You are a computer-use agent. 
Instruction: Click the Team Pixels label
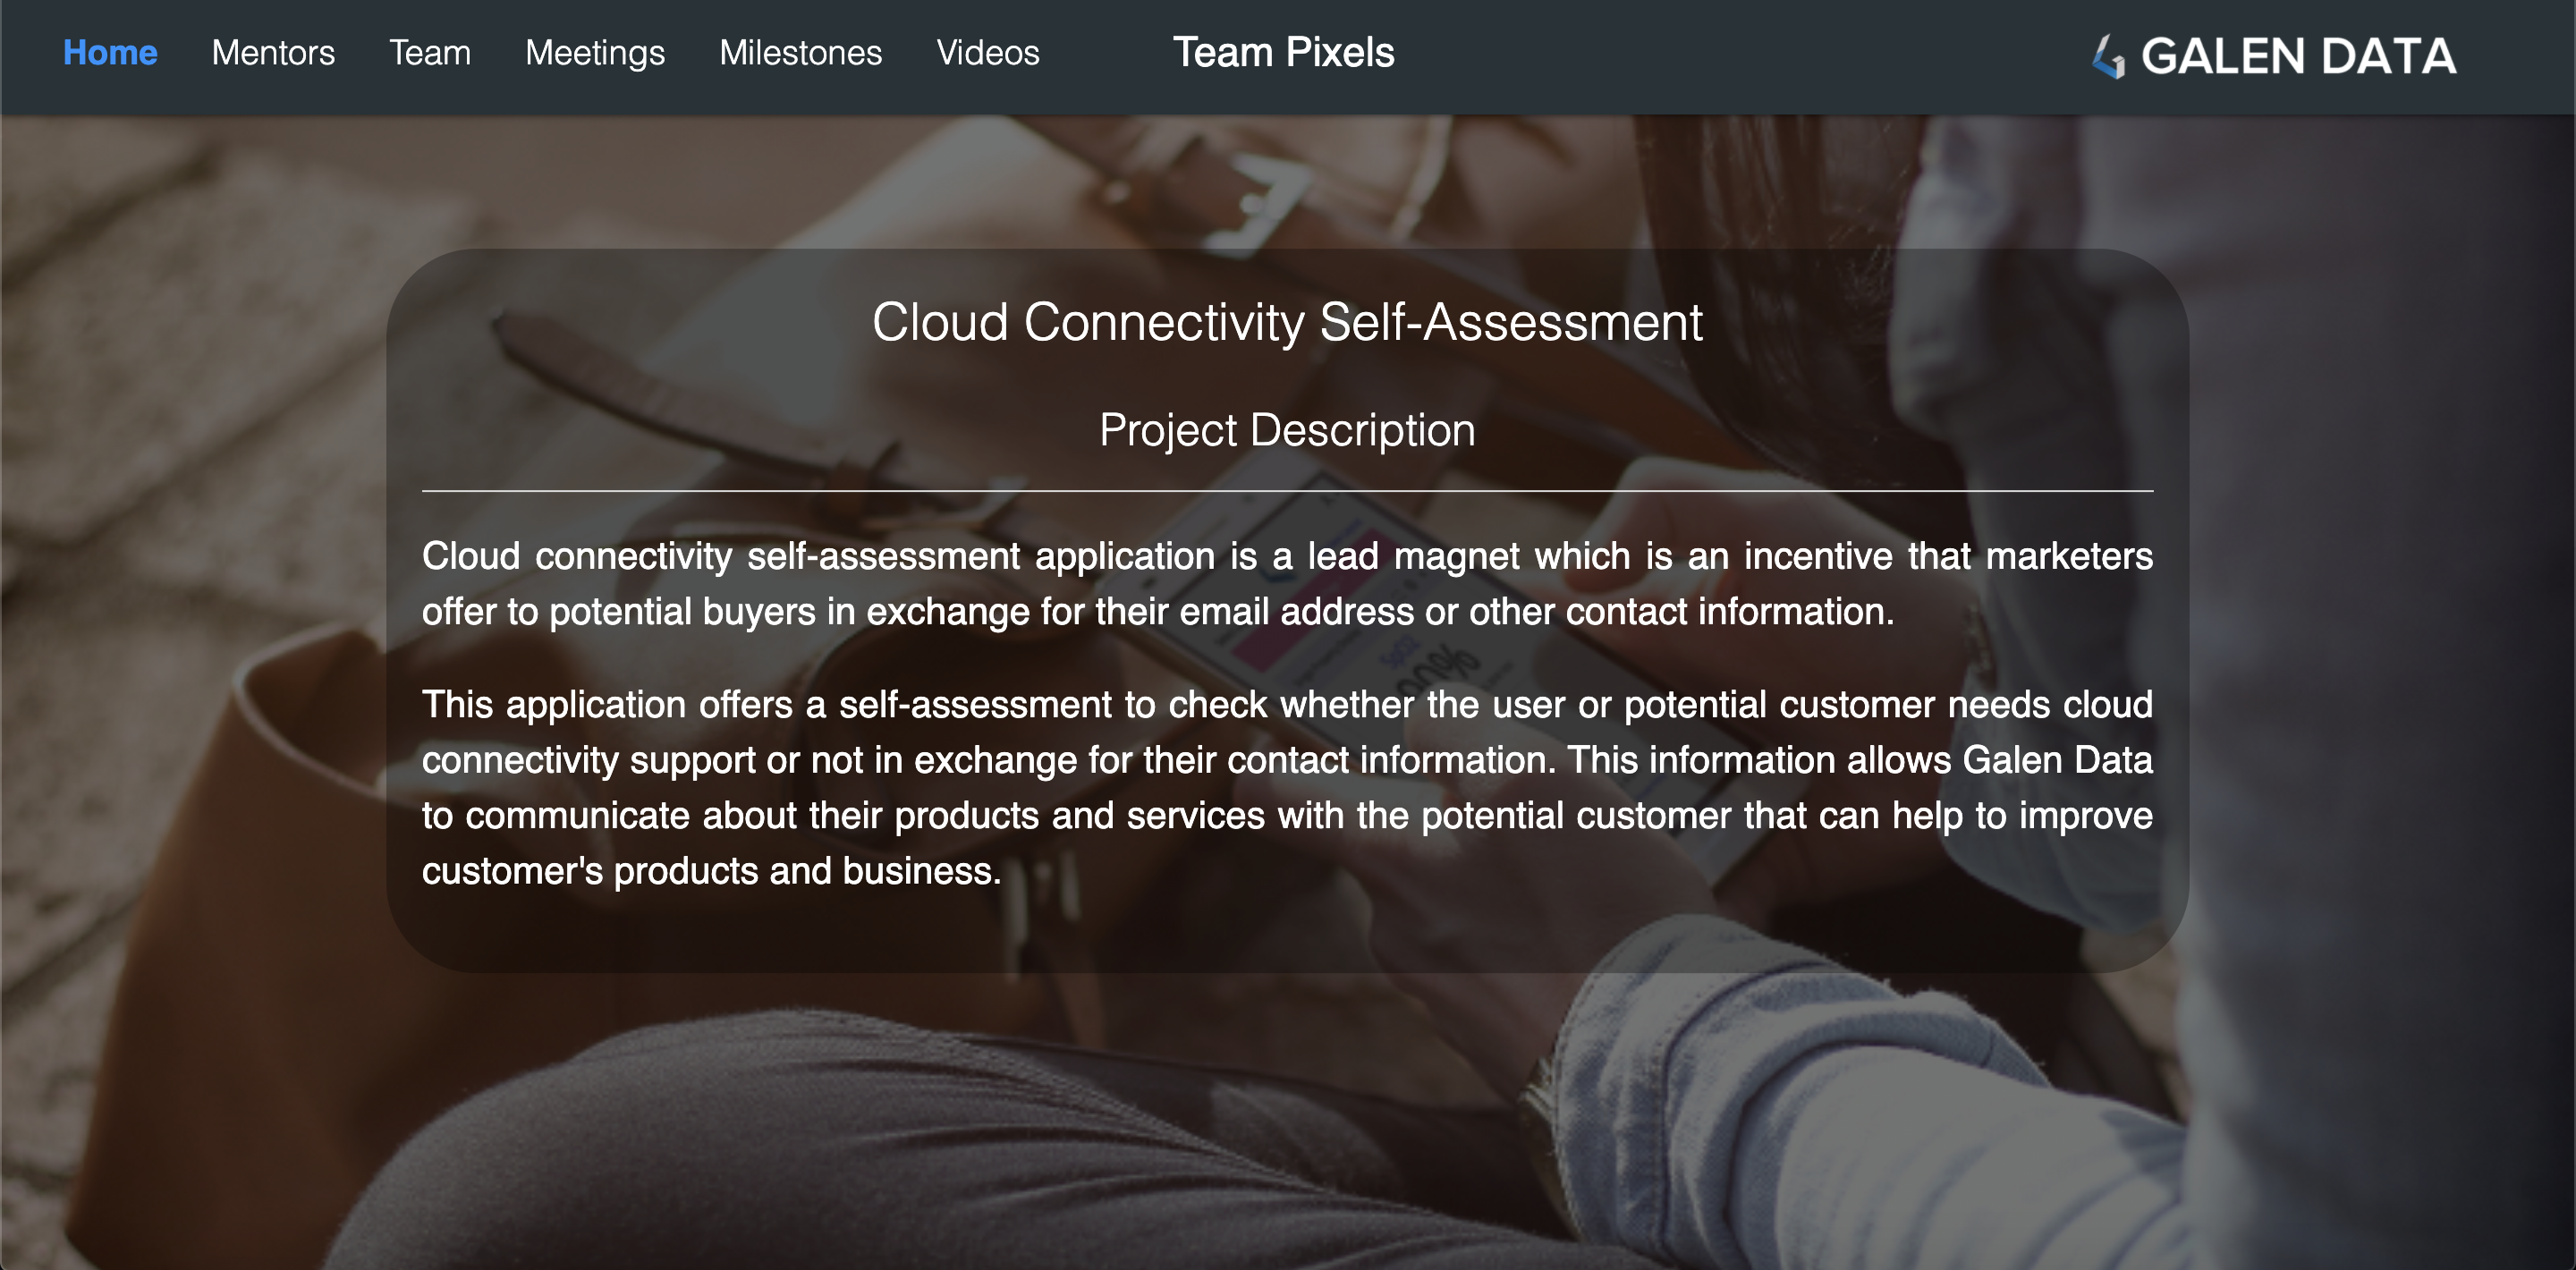coord(1285,53)
